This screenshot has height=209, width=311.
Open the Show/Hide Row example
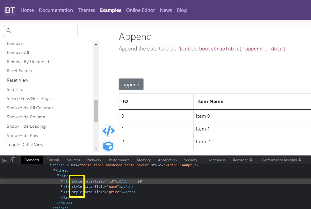tap(22, 135)
